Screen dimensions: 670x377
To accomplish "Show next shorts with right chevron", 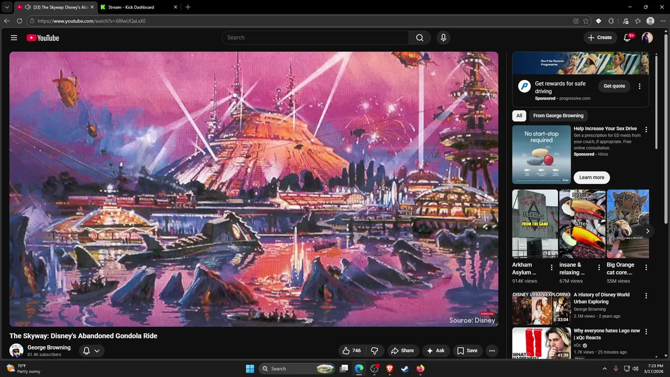I will 647,231.
